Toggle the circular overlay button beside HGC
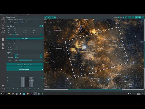Image resolution: width=145 pixels, height=109 pixels. point(136,18)
